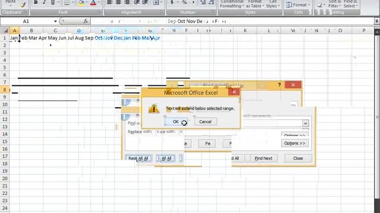
Task: Expand the Font Color dropdown arrow
Action: (x=99, y=2)
